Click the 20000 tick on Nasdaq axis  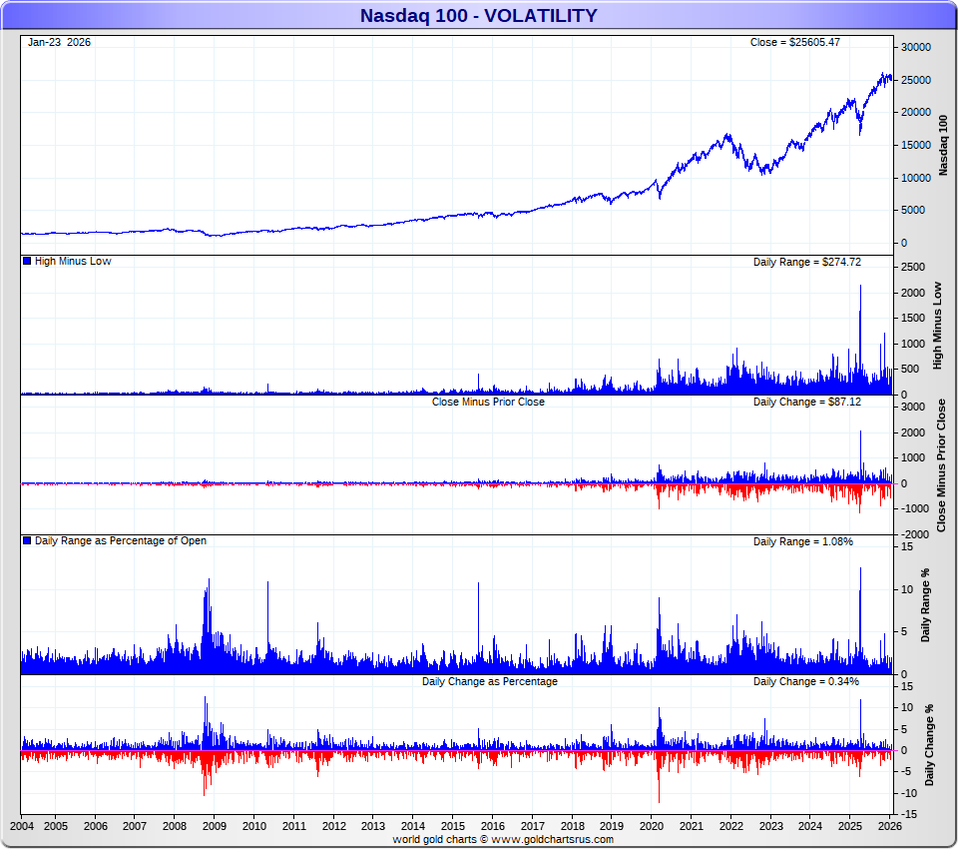pos(916,113)
